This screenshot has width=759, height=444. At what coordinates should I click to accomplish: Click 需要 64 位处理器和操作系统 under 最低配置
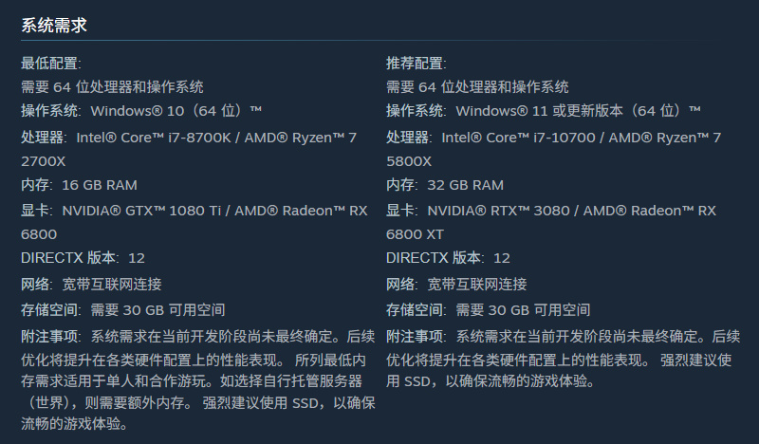112,87
